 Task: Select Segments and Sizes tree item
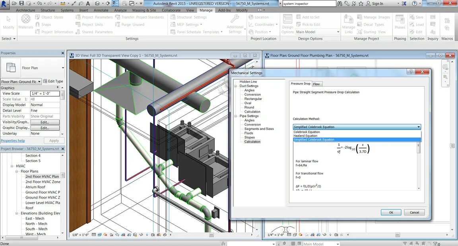(x=259, y=129)
